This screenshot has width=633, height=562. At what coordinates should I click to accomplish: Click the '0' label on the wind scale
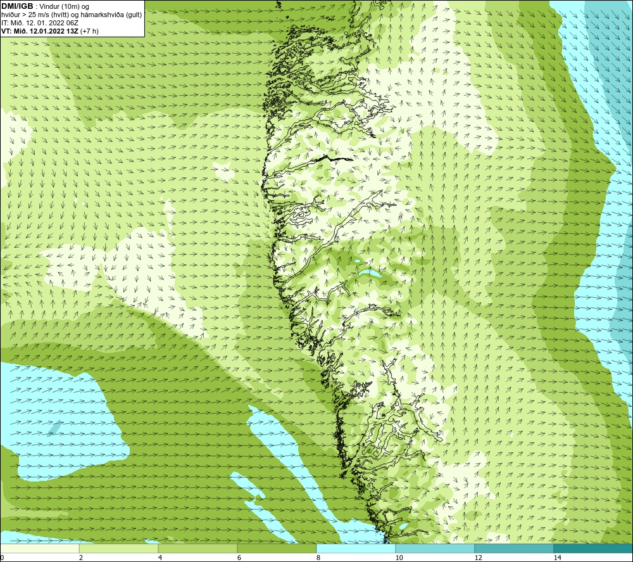click(x=2, y=558)
